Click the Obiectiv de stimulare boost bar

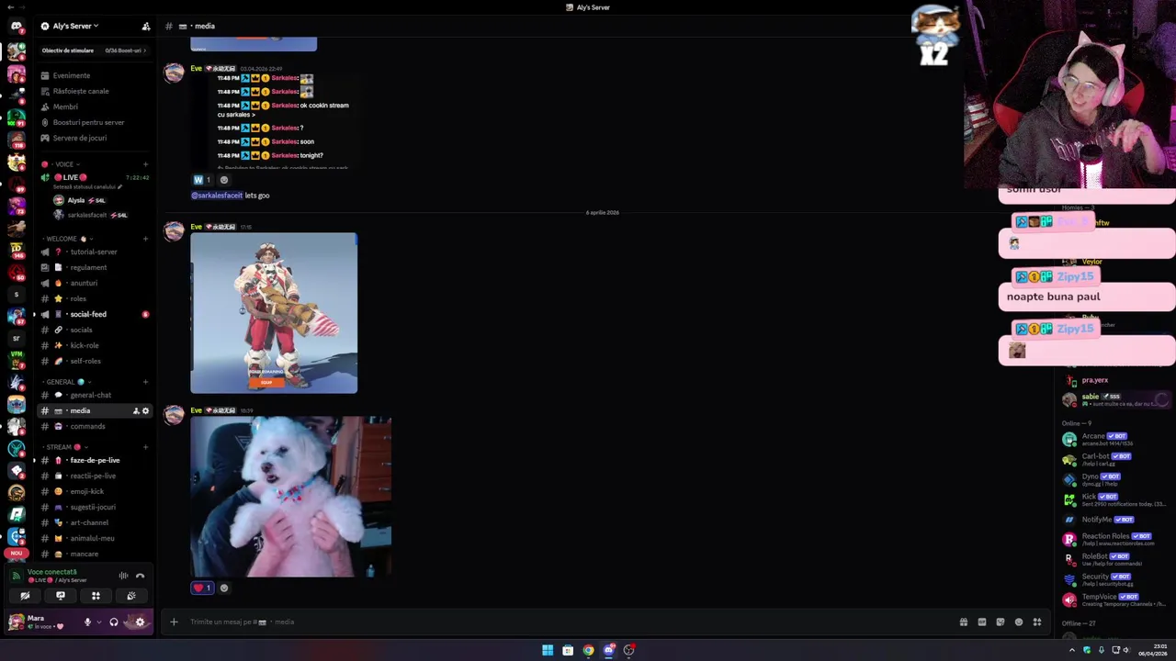coord(95,50)
